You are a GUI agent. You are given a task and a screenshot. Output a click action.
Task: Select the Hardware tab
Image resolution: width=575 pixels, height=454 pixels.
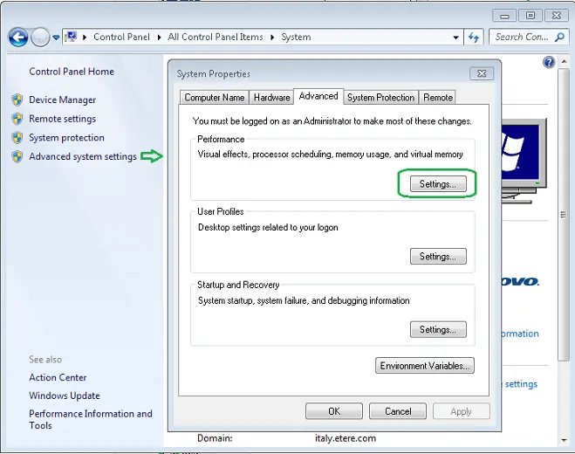pos(271,98)
